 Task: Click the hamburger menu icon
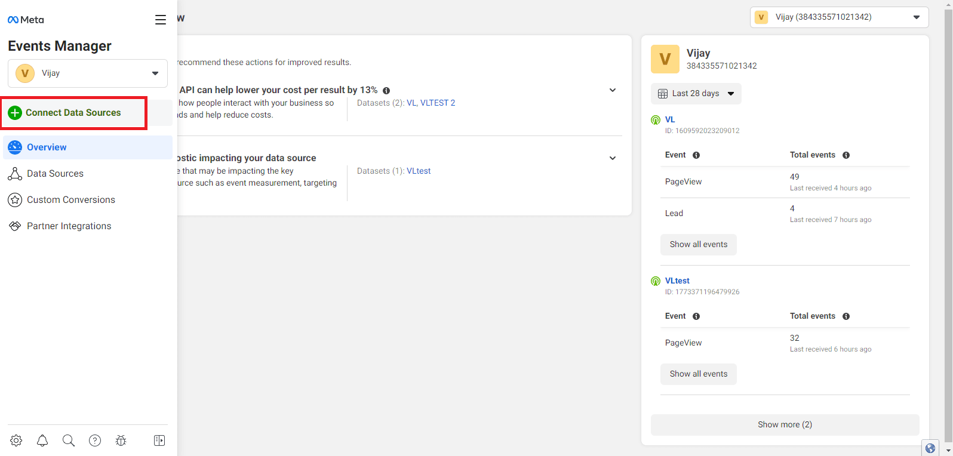(161, 20)
